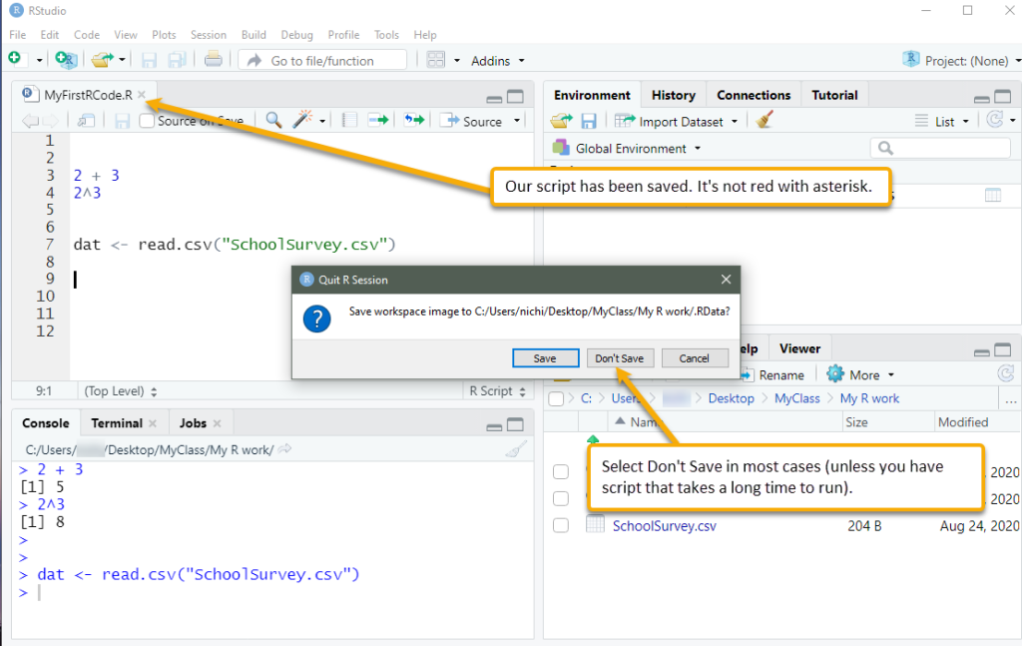1022x646 pixels.
Task: Click the Save workspace icon in Environment pane
Action: pyautogui.click(x=589, y=121)
